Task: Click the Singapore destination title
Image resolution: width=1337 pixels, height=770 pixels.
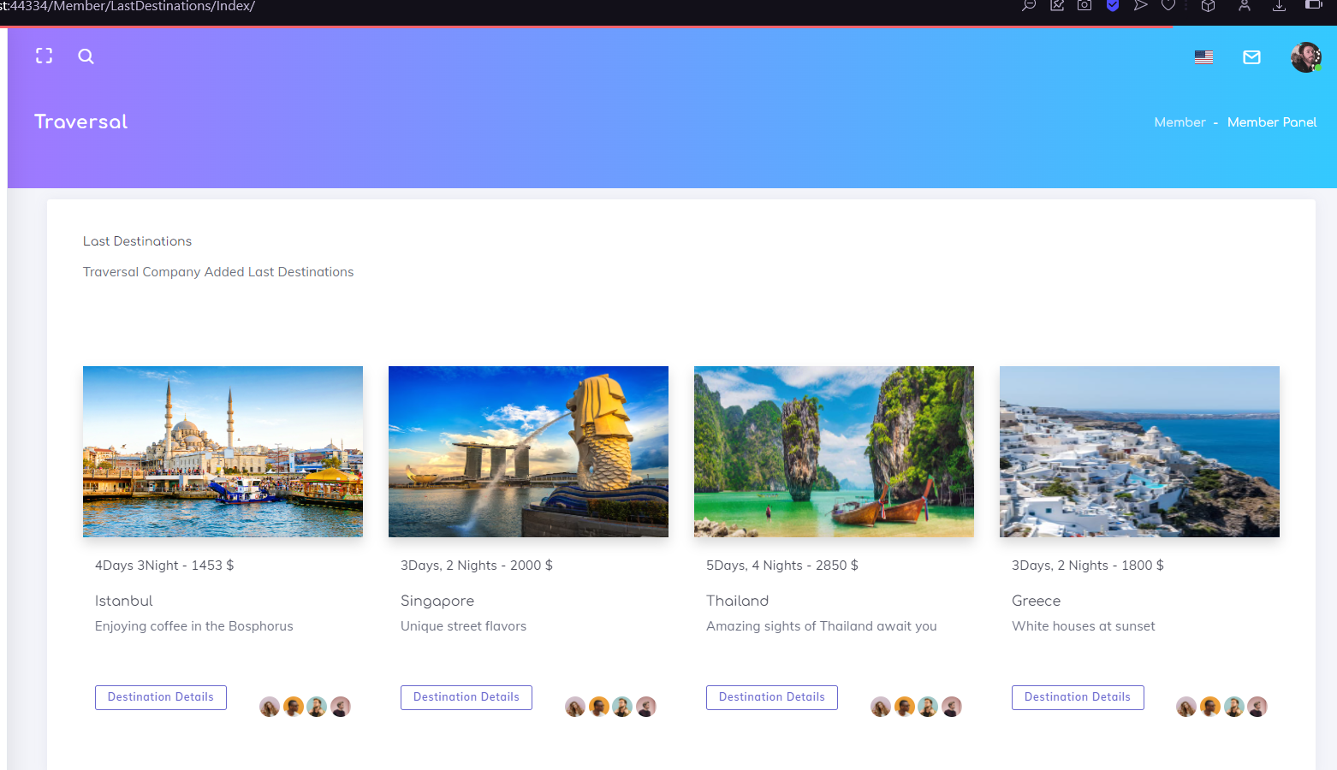Action: click(437, 601)
